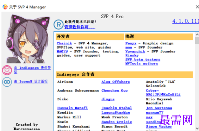
Task: Click the Dicko backer name
Action: point(63,99)
